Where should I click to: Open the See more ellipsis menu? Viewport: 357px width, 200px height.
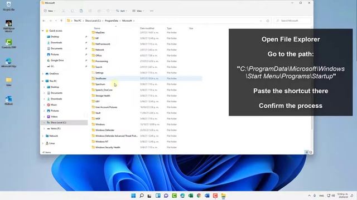[x=152, y=11]
